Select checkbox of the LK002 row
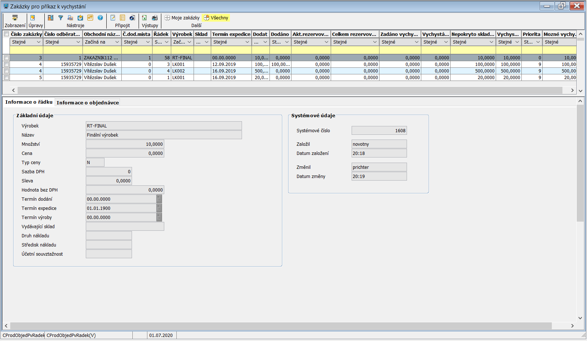 pyautogui.click(x=6, y=71)
